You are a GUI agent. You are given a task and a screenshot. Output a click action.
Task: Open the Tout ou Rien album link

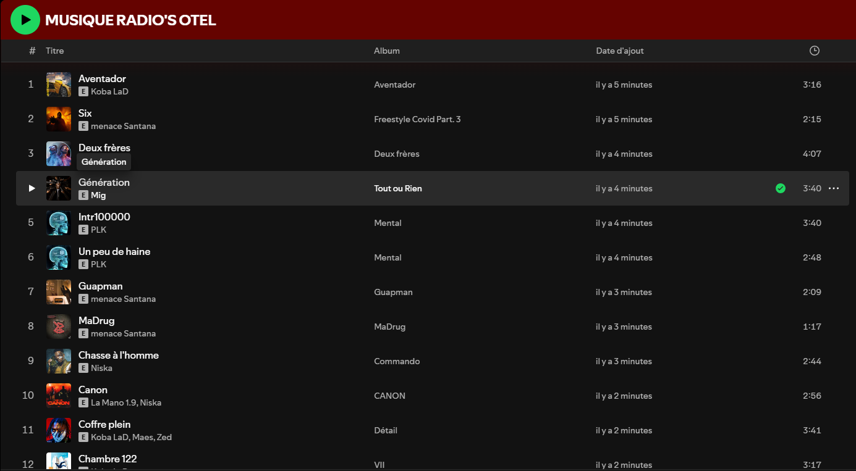(x=398, y=188)
